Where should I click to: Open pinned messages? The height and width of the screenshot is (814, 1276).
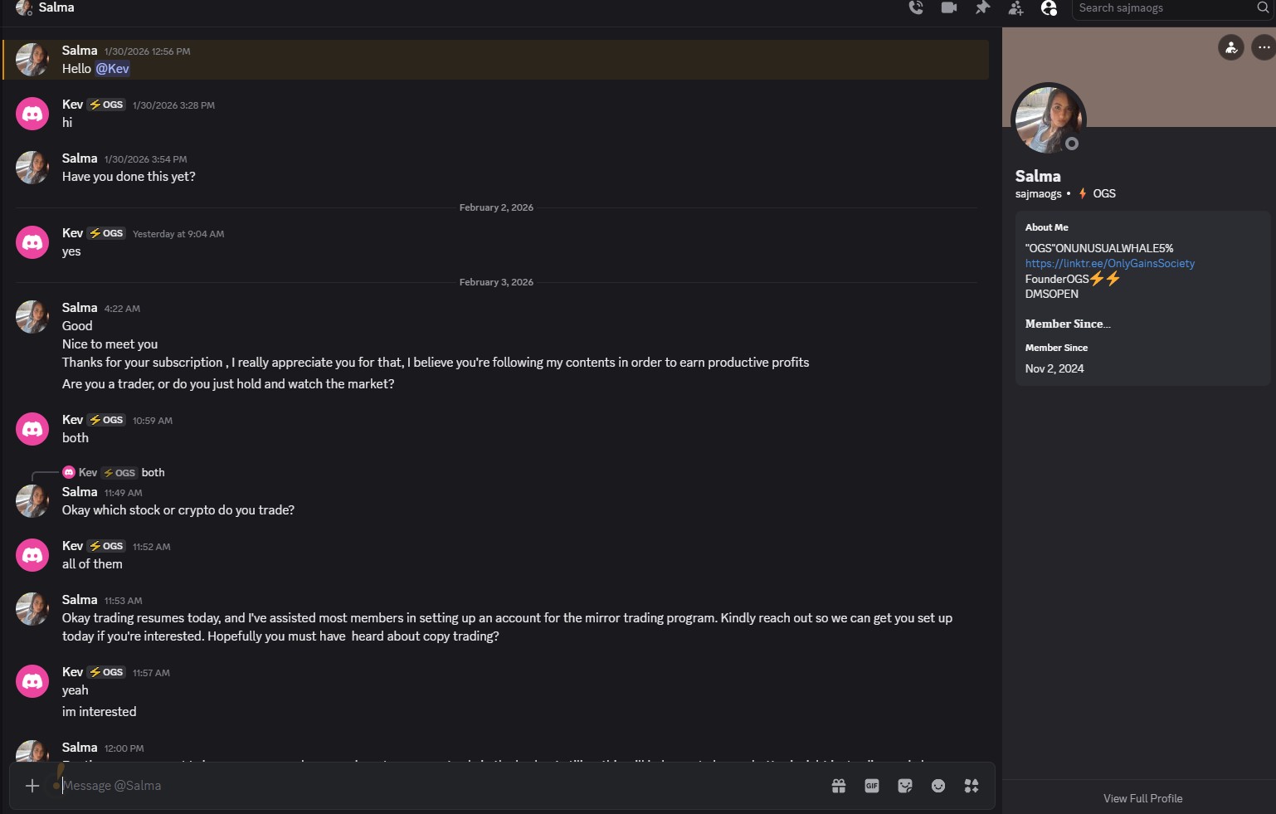click(982, 8)
